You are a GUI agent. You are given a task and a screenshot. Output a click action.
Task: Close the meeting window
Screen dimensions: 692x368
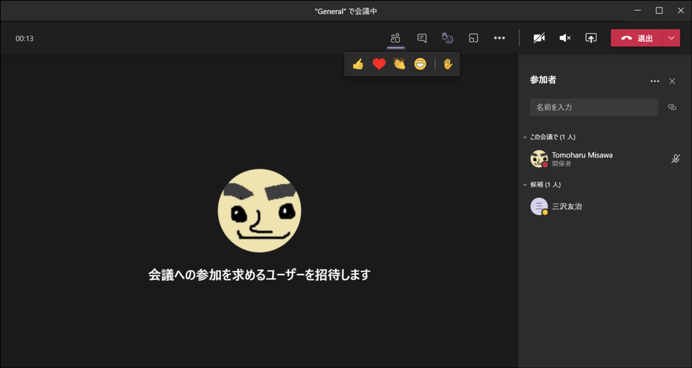(x=680, y=10)
